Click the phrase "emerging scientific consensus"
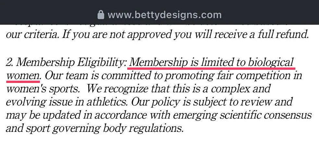 [242, 115]
